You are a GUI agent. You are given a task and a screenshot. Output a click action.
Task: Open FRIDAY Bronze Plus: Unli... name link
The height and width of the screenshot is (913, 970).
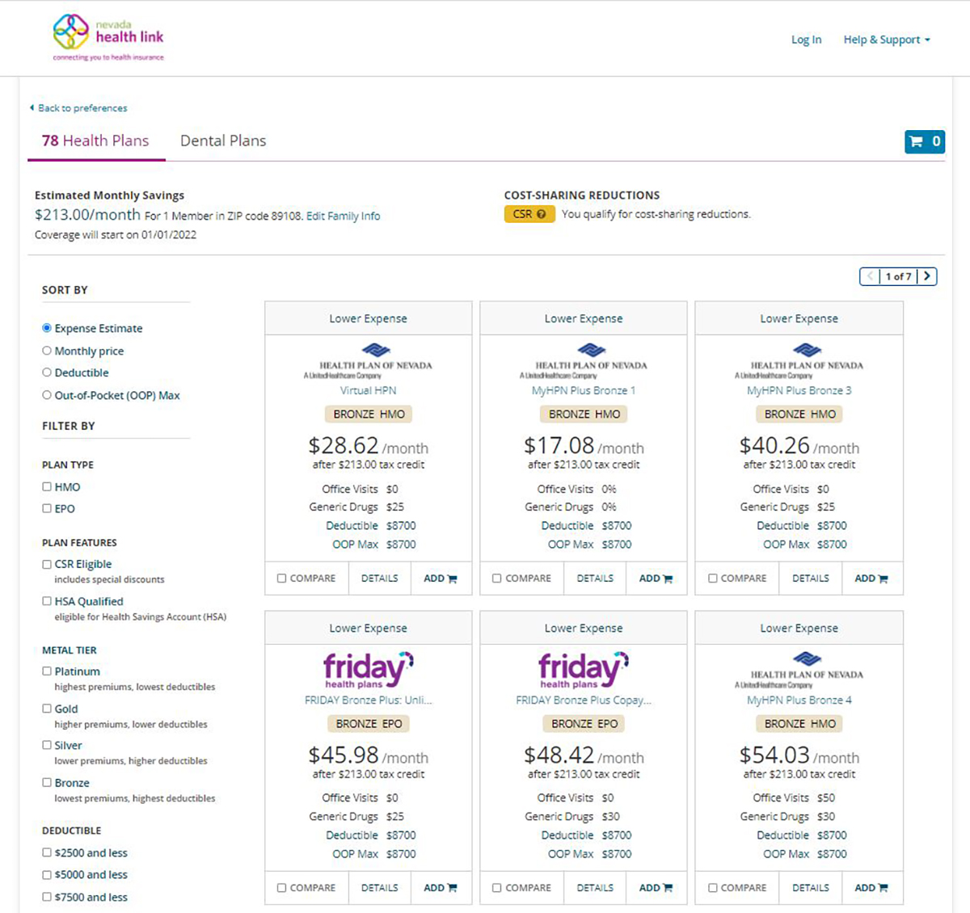(368, 700)
